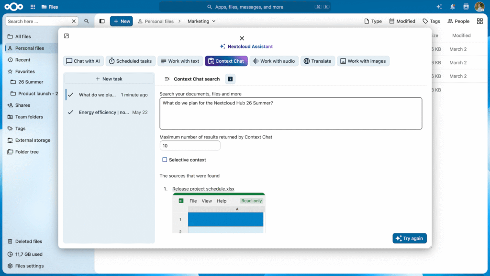Select the Context Chat tab
This screenshot has width=490, height=276.
pyautogui.click(x=226, y=61)
